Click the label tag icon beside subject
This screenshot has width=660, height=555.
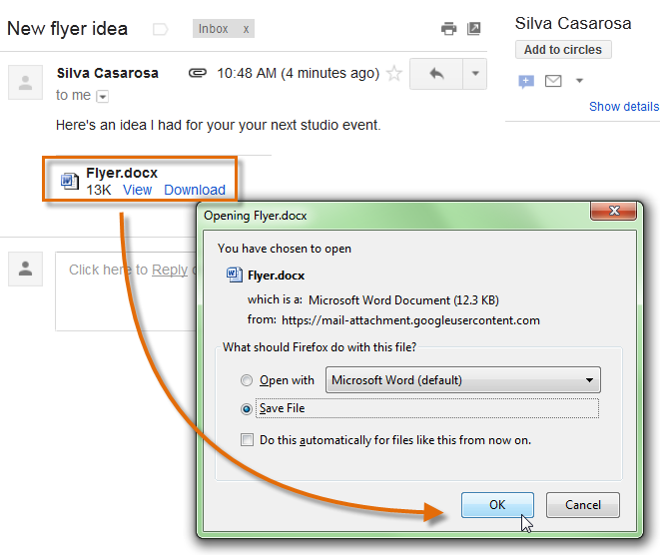(x=161, y=29)
